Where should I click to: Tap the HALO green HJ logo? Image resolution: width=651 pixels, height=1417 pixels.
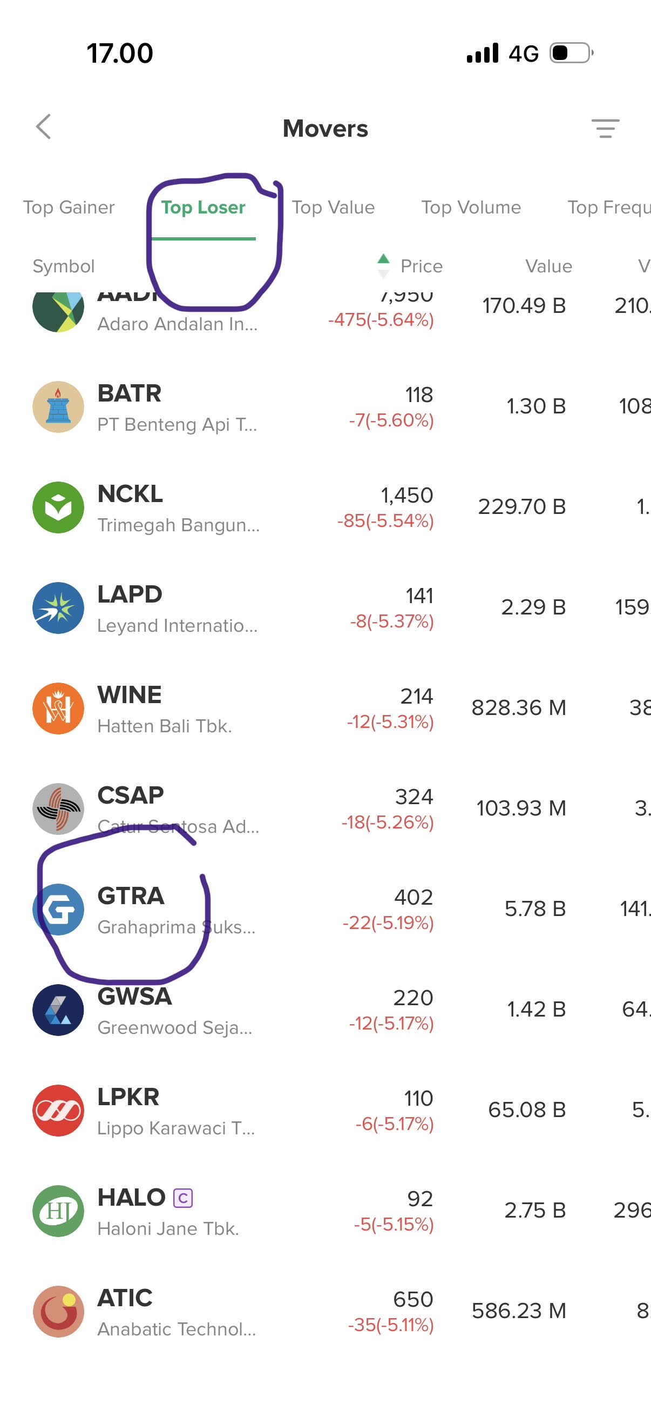click(58, 1211)
